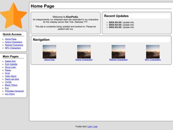Screen dimensions: 173x130
Task: Click the 'Footer text' label
Action: 81,126
